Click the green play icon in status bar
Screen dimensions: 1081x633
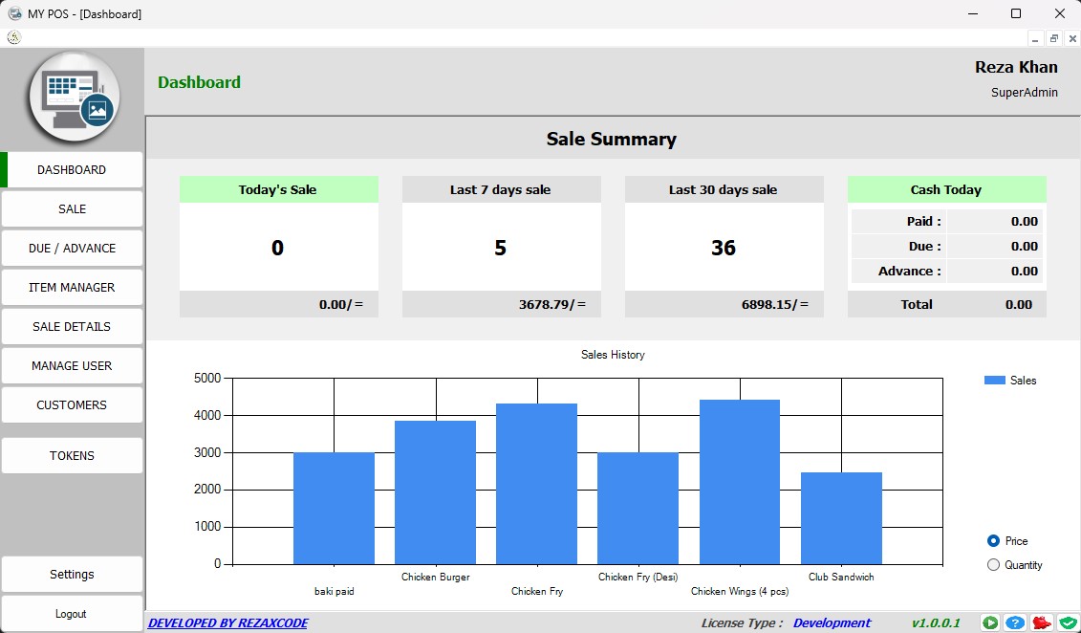(990, 622)
